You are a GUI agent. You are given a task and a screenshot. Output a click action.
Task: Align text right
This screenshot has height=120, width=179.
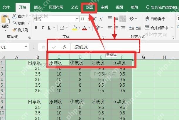point(123,28)
